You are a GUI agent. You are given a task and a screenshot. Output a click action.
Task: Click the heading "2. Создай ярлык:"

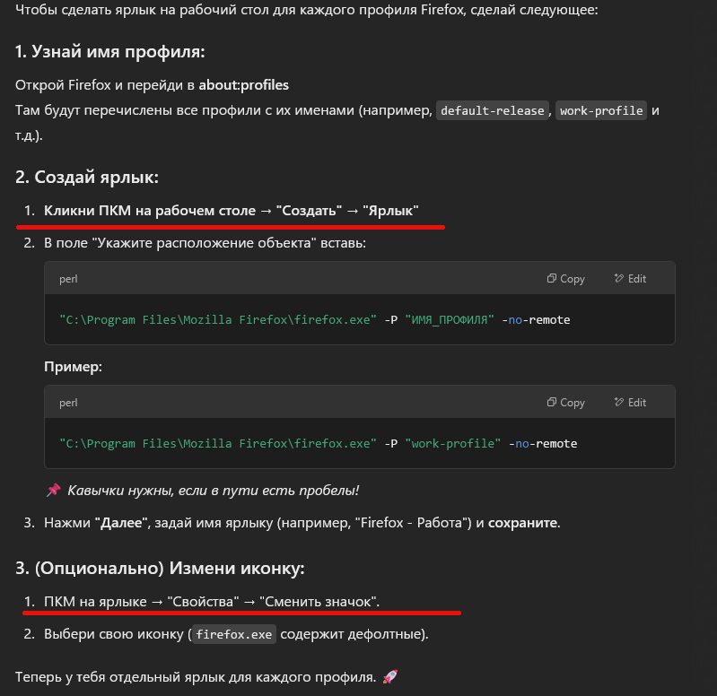[x=87, y=178]
